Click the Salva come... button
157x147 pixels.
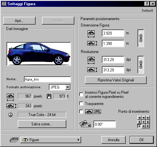point(42,124)
